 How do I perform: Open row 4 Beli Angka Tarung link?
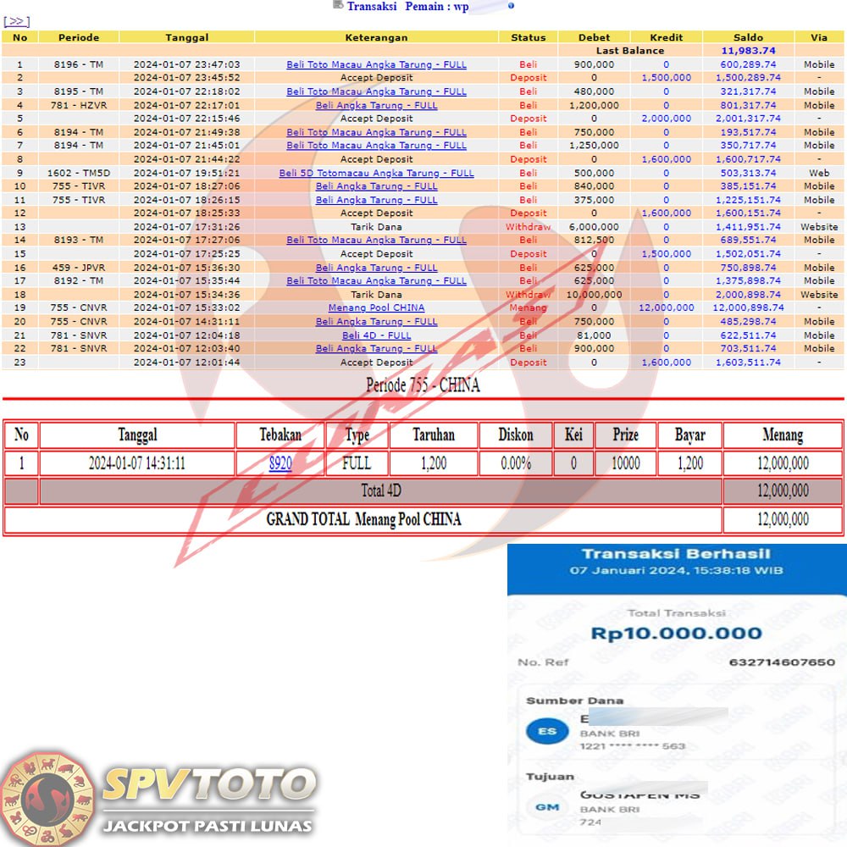(x=376, y=105)
